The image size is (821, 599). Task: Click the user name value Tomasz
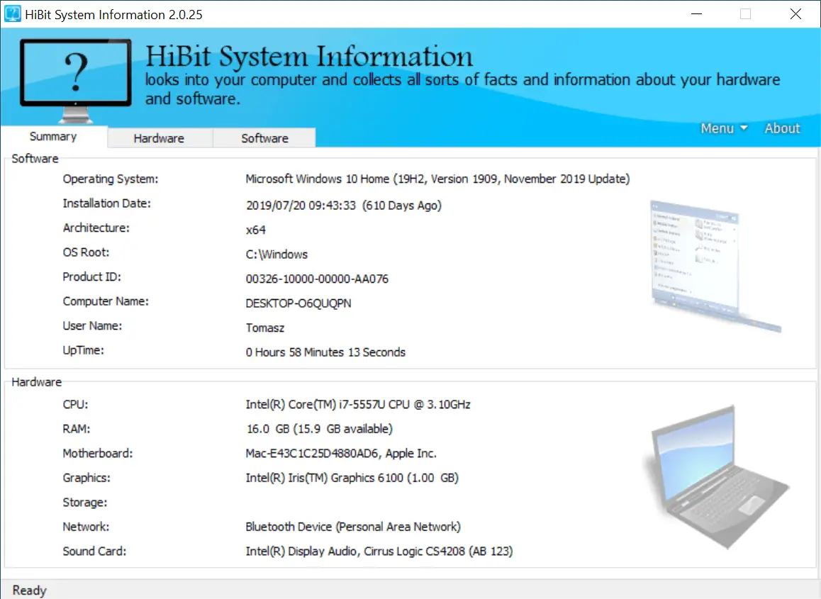click(x=265, y=328)
